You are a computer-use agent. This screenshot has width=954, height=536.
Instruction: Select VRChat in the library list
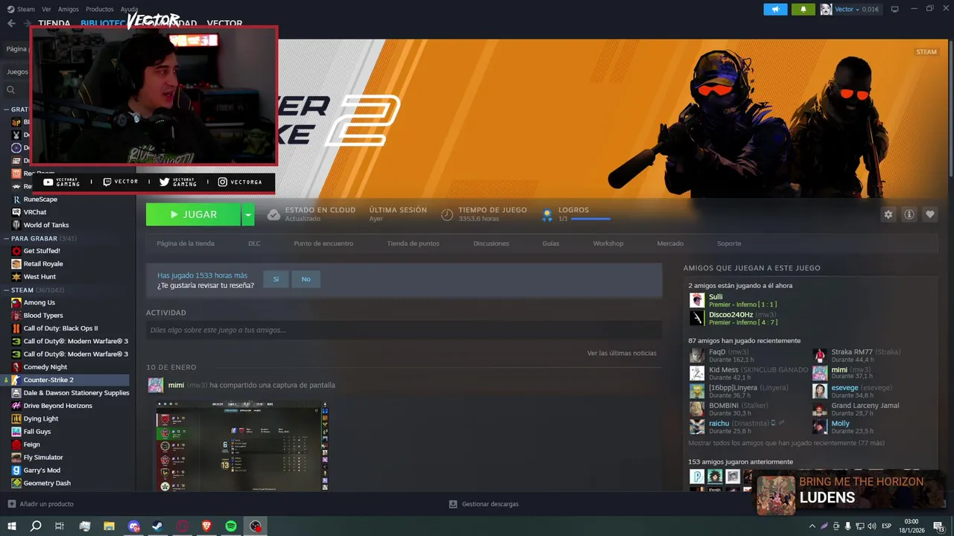35,212
